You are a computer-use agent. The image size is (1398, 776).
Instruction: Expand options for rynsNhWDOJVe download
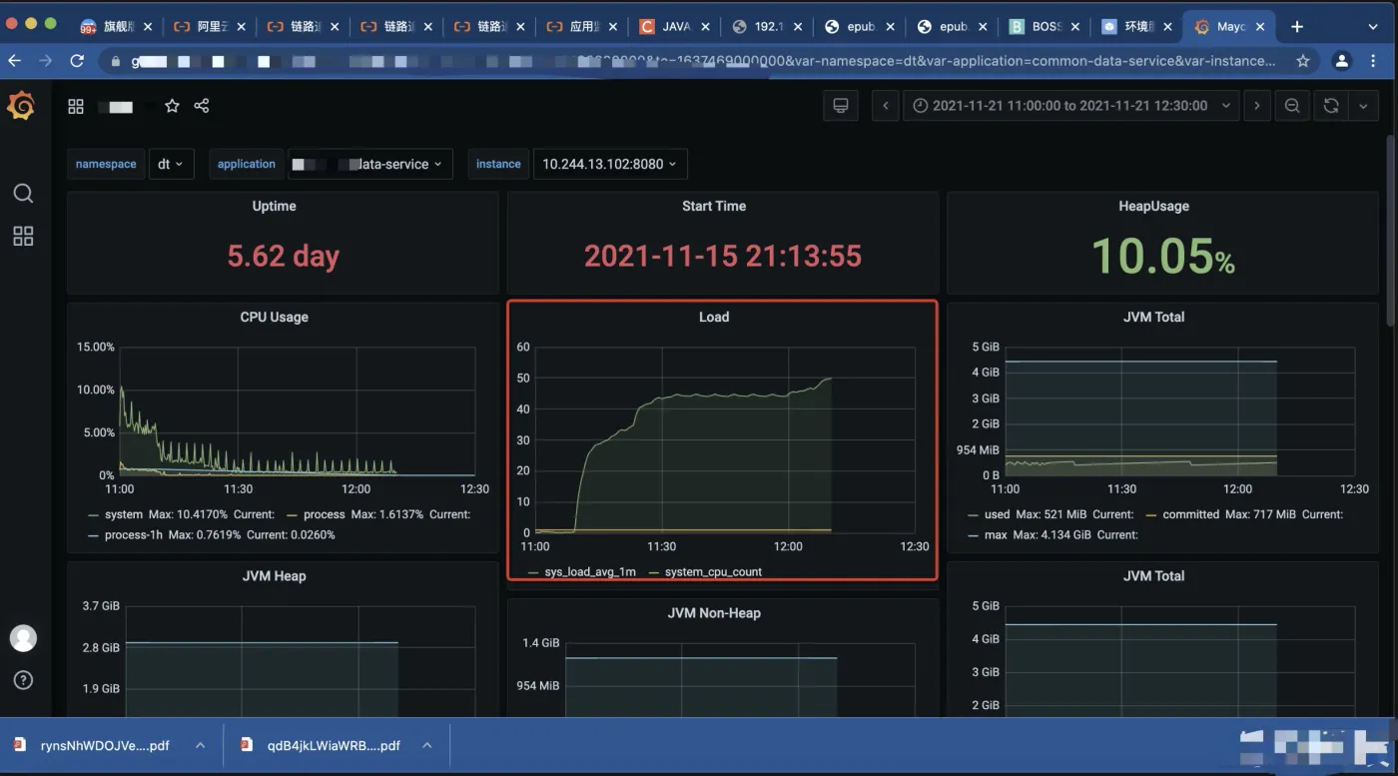coord(201,745)
